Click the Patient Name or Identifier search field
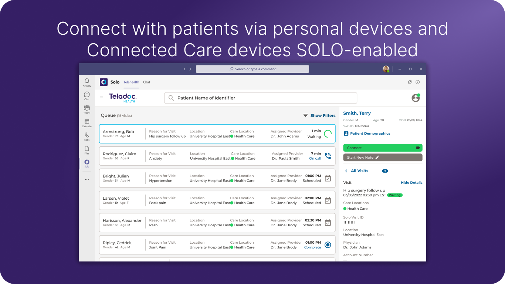 [261, 98]
